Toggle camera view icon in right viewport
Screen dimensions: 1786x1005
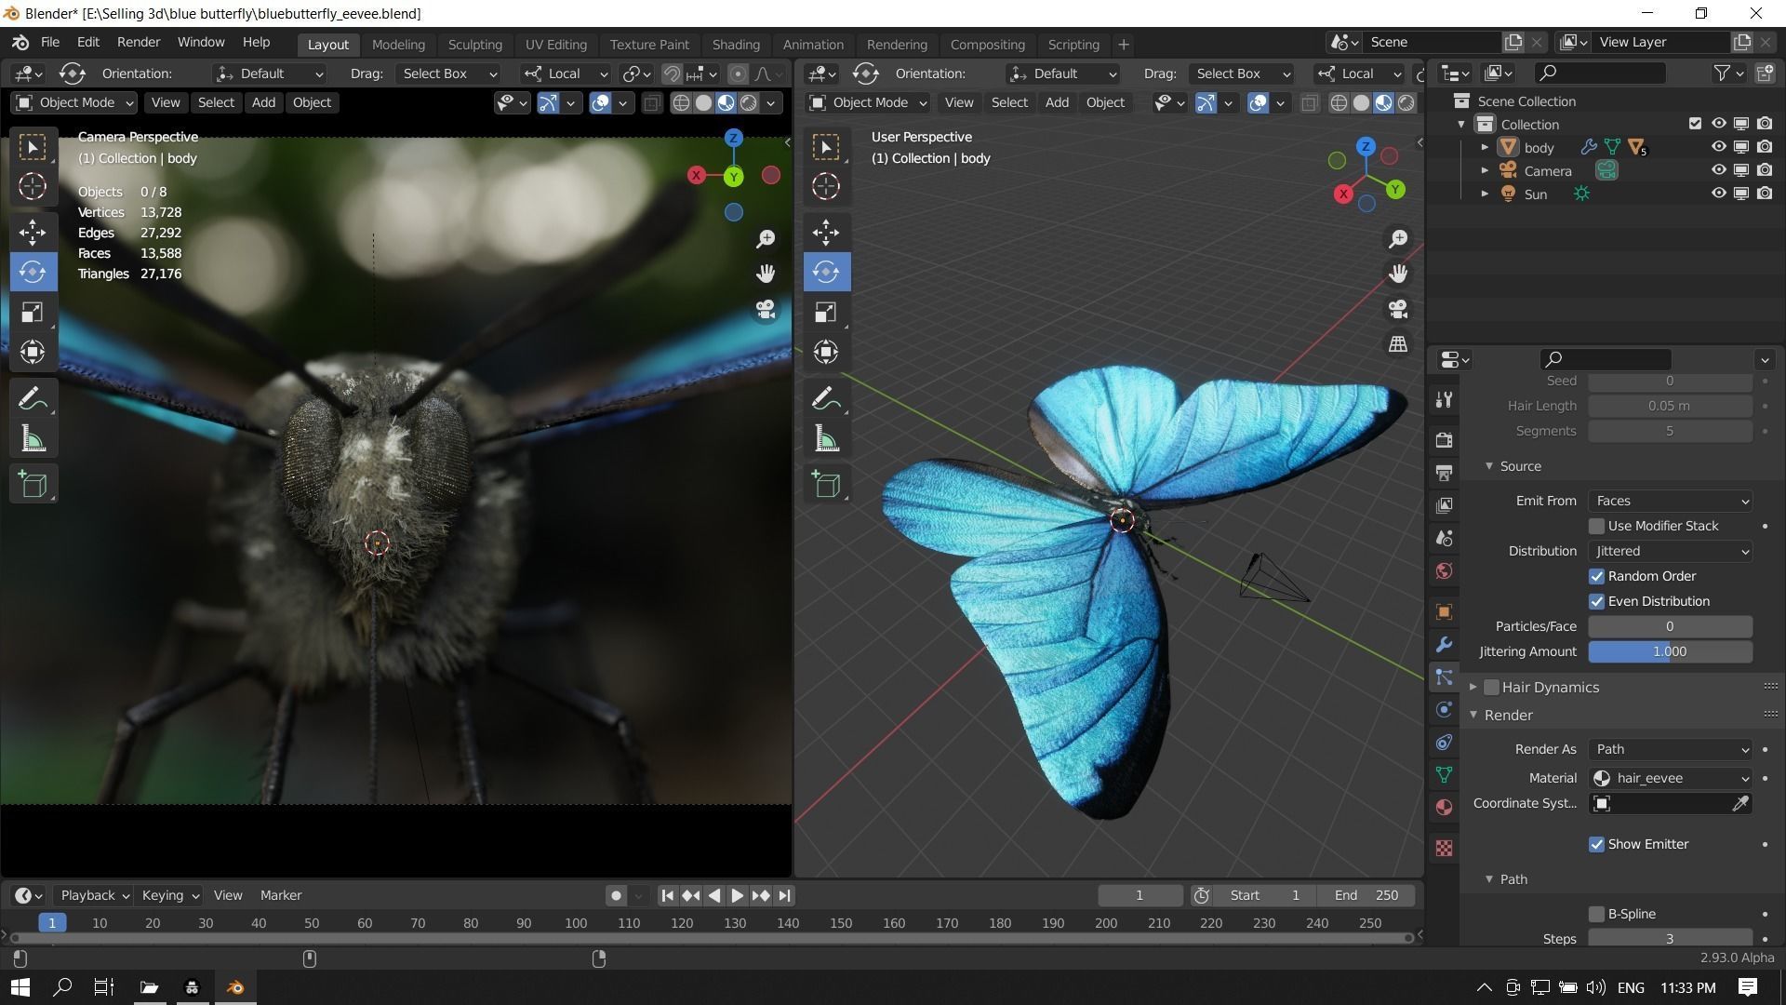click(x=1397, y=309)
